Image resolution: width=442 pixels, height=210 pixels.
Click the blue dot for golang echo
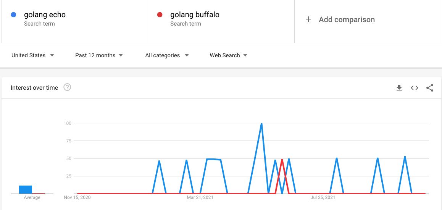pos(13,15)
